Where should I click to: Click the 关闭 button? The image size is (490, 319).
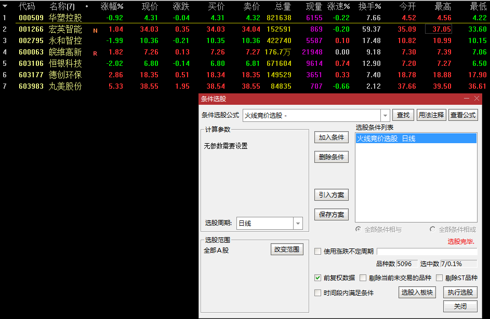[460, 306]
